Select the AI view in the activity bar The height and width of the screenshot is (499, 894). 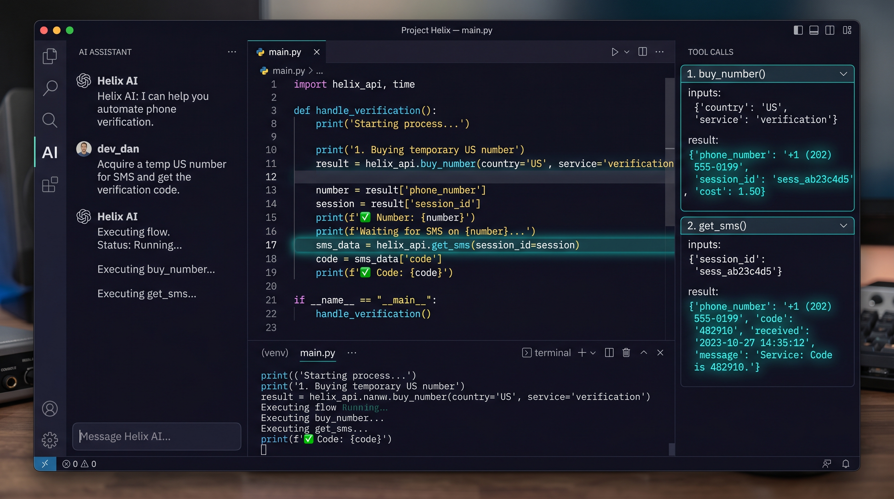coord(50,152)
